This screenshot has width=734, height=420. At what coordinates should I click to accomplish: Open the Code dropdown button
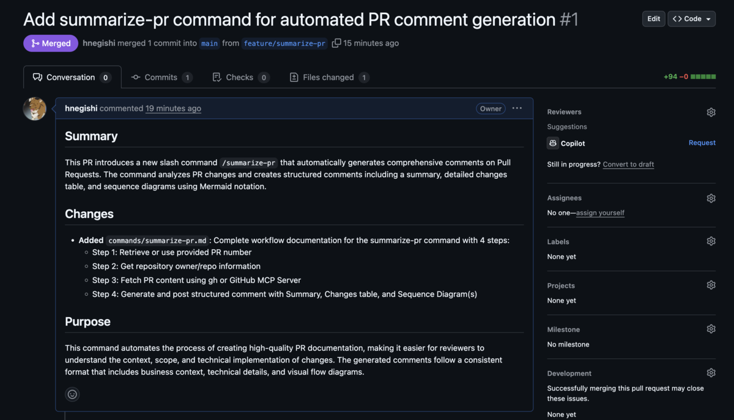692,19
